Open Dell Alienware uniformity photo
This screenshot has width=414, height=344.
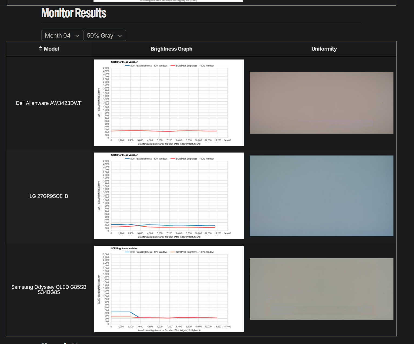322,103
